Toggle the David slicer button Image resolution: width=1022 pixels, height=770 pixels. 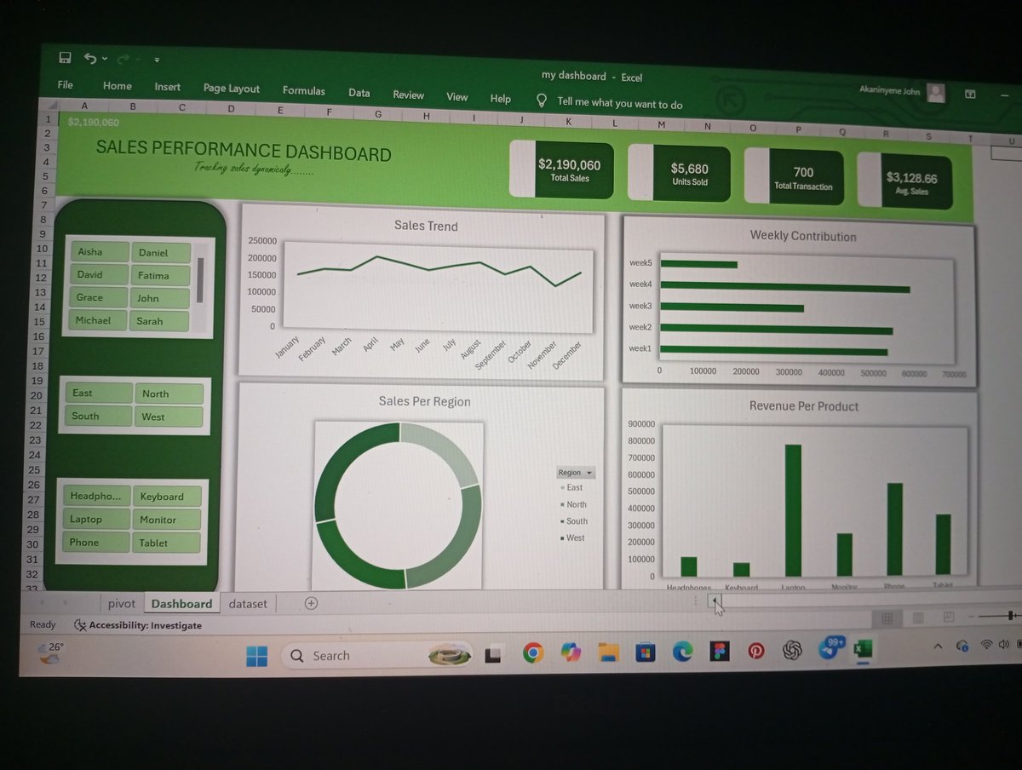coord(98,275)
